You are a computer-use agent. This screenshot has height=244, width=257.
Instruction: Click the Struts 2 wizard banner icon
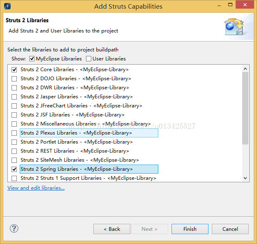pyautogui.click(x=234, y=26)
